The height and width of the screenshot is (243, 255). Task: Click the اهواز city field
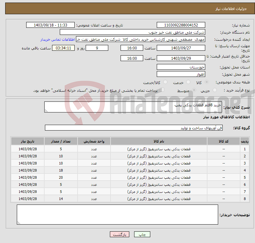pyautogui.click(x=181, y=74)
